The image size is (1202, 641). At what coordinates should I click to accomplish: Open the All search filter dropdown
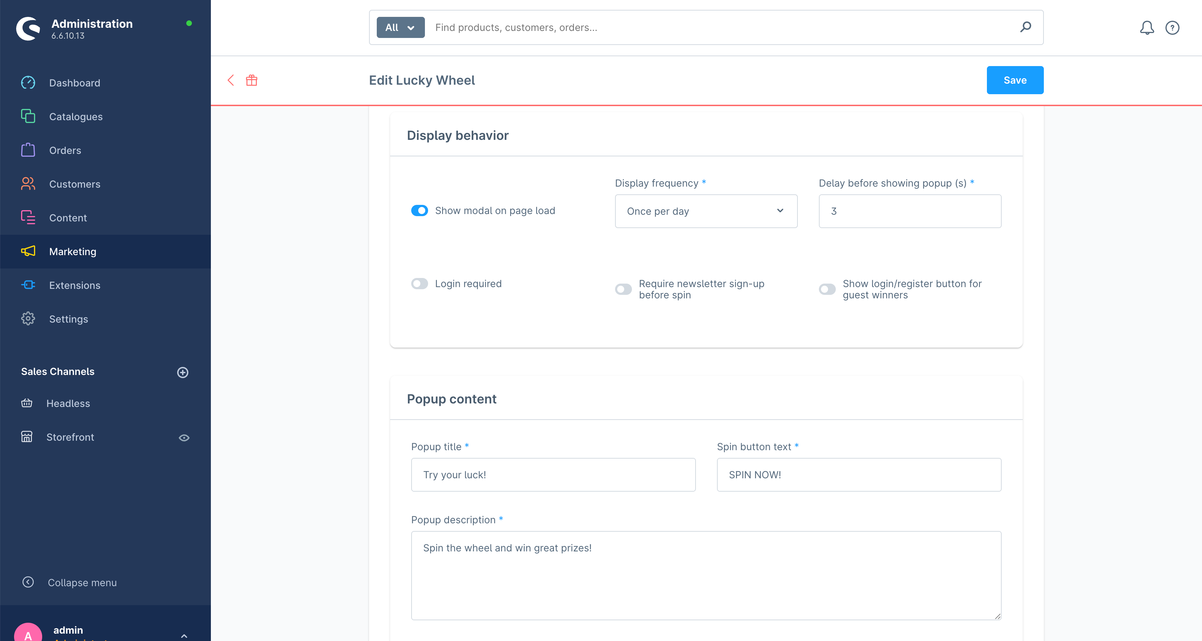pyautogui.click(x=400, y=27)
